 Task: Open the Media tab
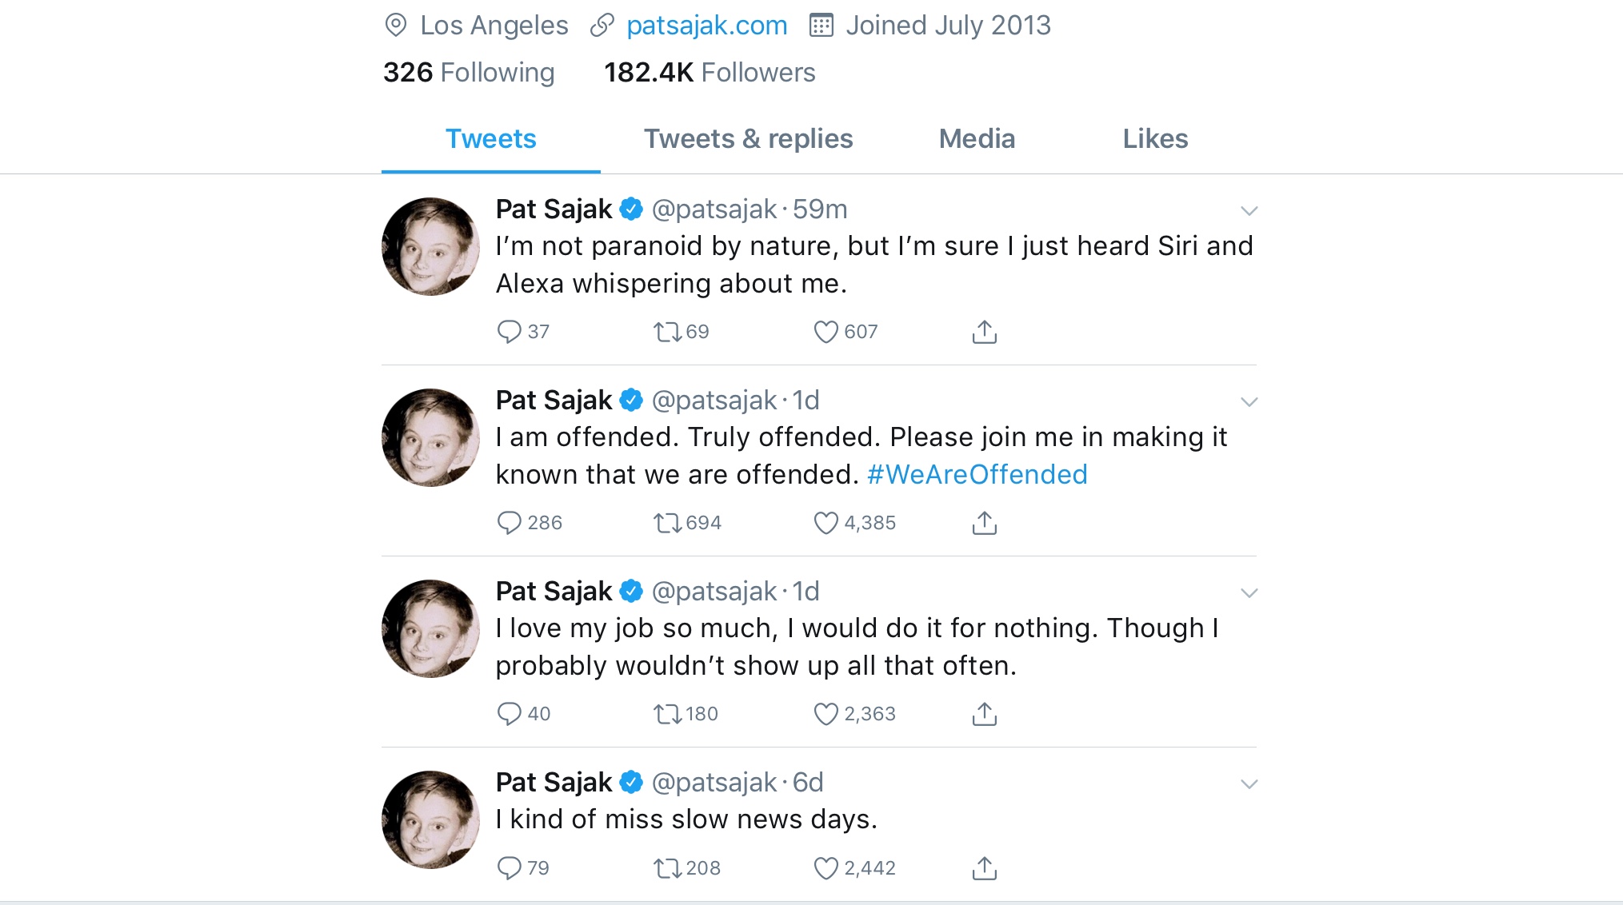click(x=977, y=139)
